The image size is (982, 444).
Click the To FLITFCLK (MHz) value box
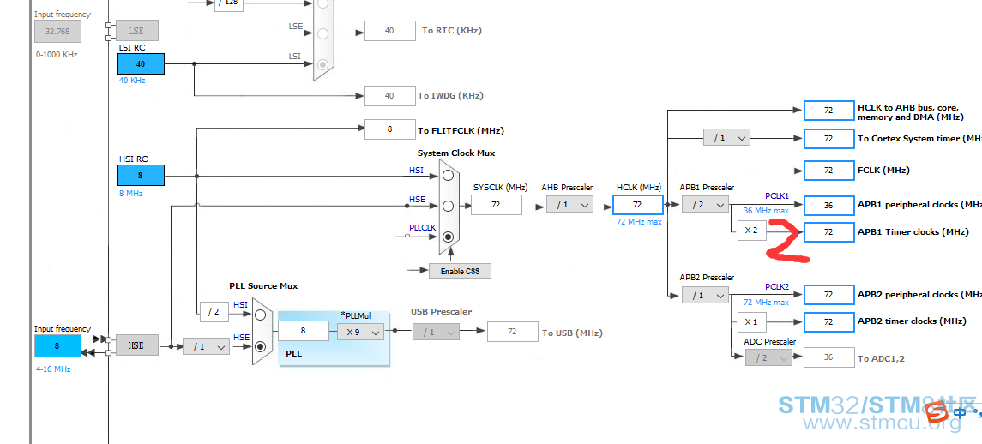coord(389,129)
